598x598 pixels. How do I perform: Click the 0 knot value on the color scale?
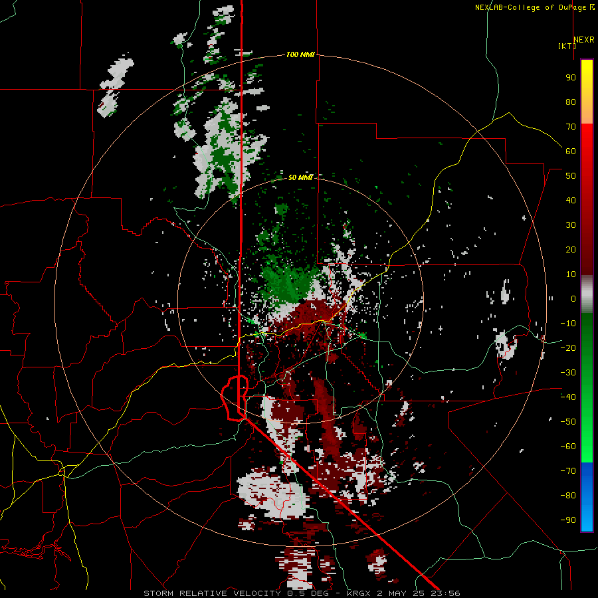click(x=573, y=298)
